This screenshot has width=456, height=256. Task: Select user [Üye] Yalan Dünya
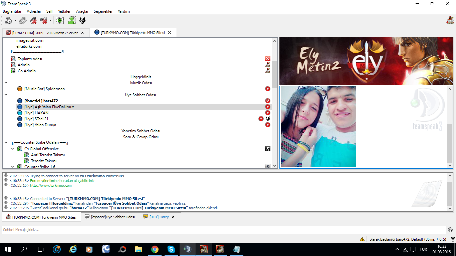click(x=40, y=125)
